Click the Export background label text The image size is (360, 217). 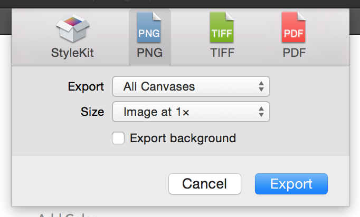point(183,139)
